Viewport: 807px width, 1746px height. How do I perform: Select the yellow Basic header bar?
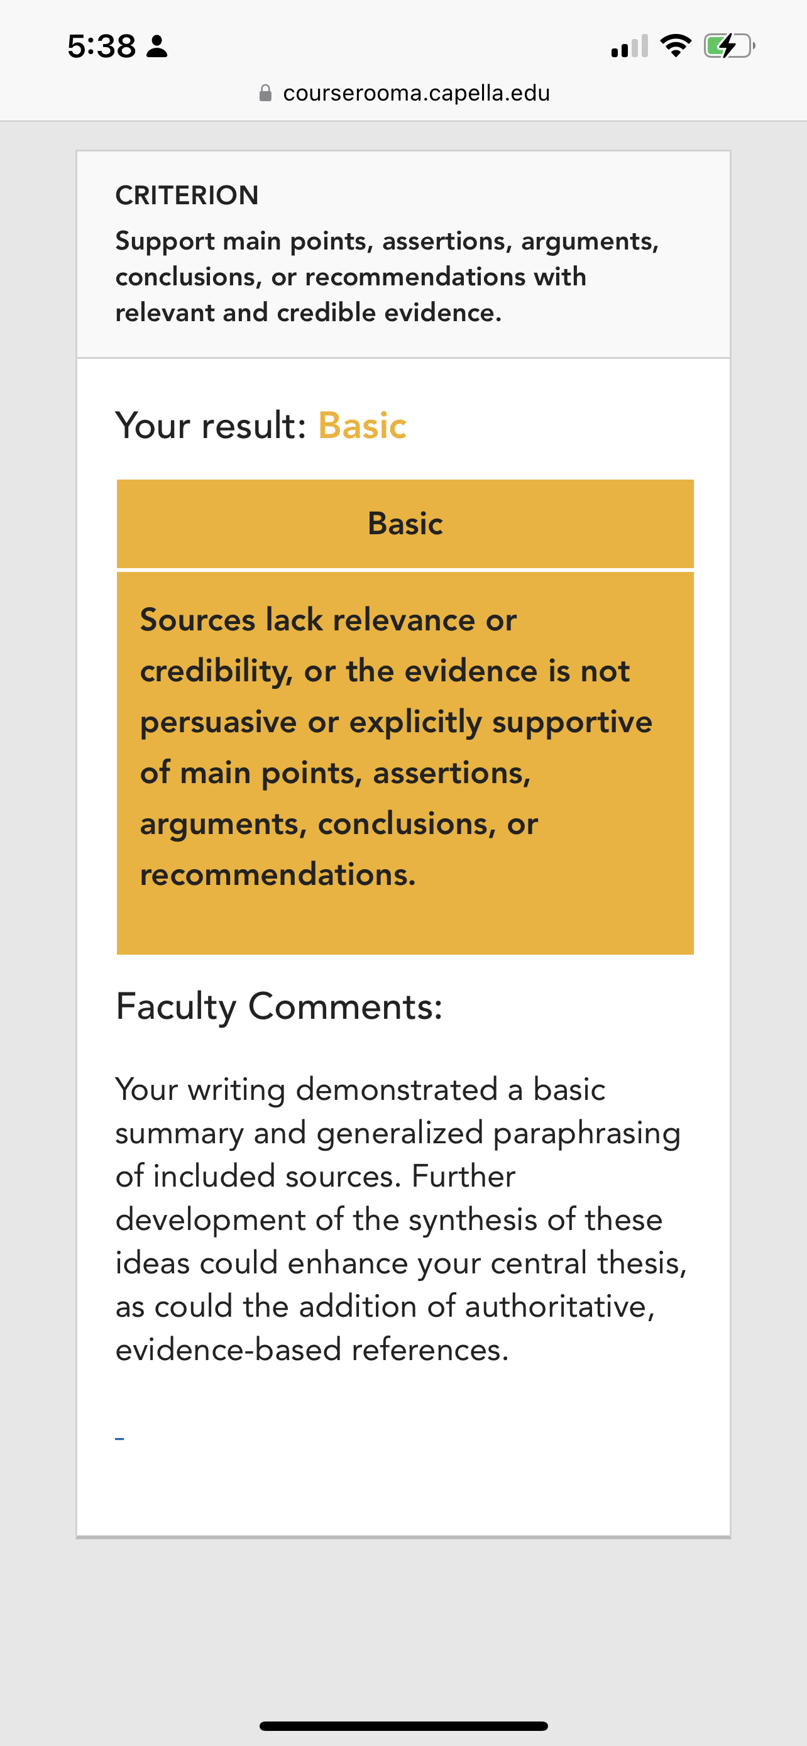[x=405, y=524]
